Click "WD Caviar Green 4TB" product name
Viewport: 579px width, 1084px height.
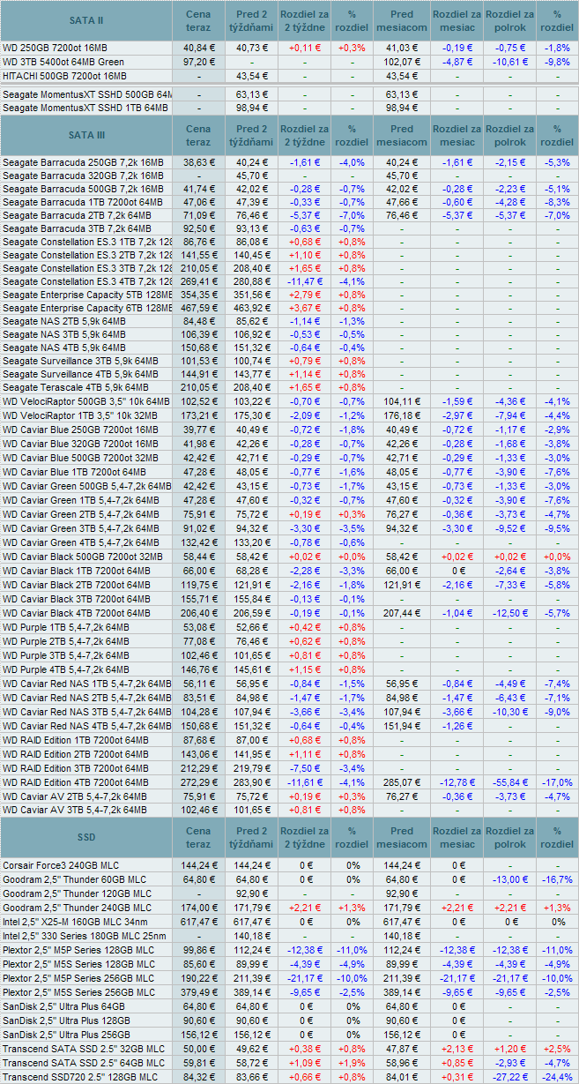point(81,542)
